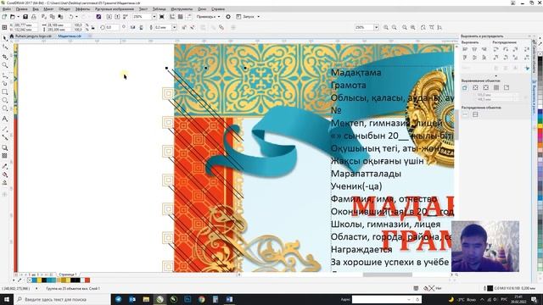This screenshot has width=543, height=305.
Task: Click Windows Start button
Action: pyautogui.click(x=7, y=299)
